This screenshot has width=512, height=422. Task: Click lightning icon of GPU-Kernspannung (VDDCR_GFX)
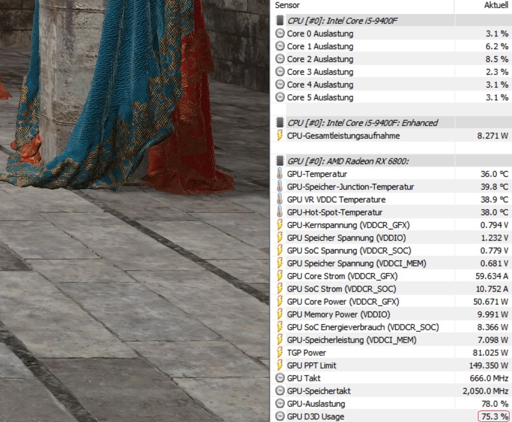click(x=280, y=225)
